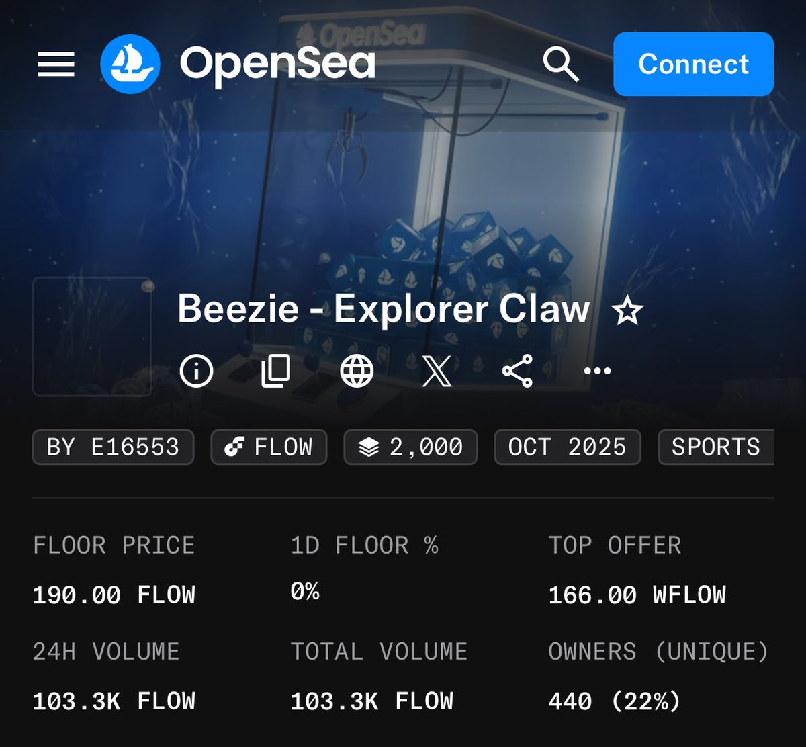Copy the collection address icon
The image size is (806, 747).
[276, 371]
